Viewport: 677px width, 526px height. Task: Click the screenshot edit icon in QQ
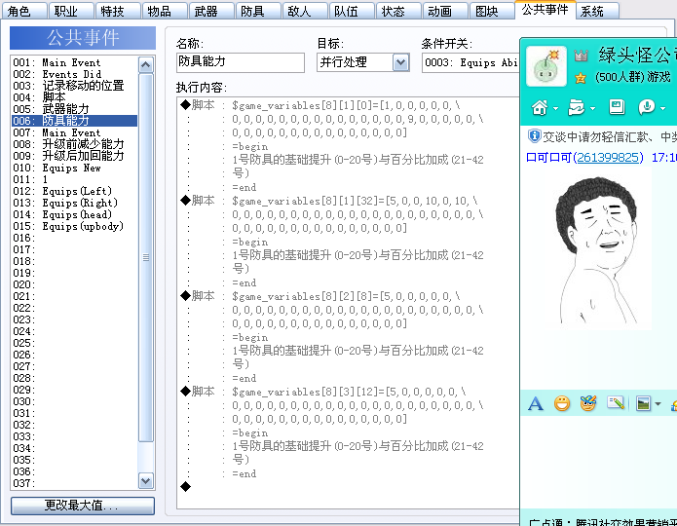point(616,403)
